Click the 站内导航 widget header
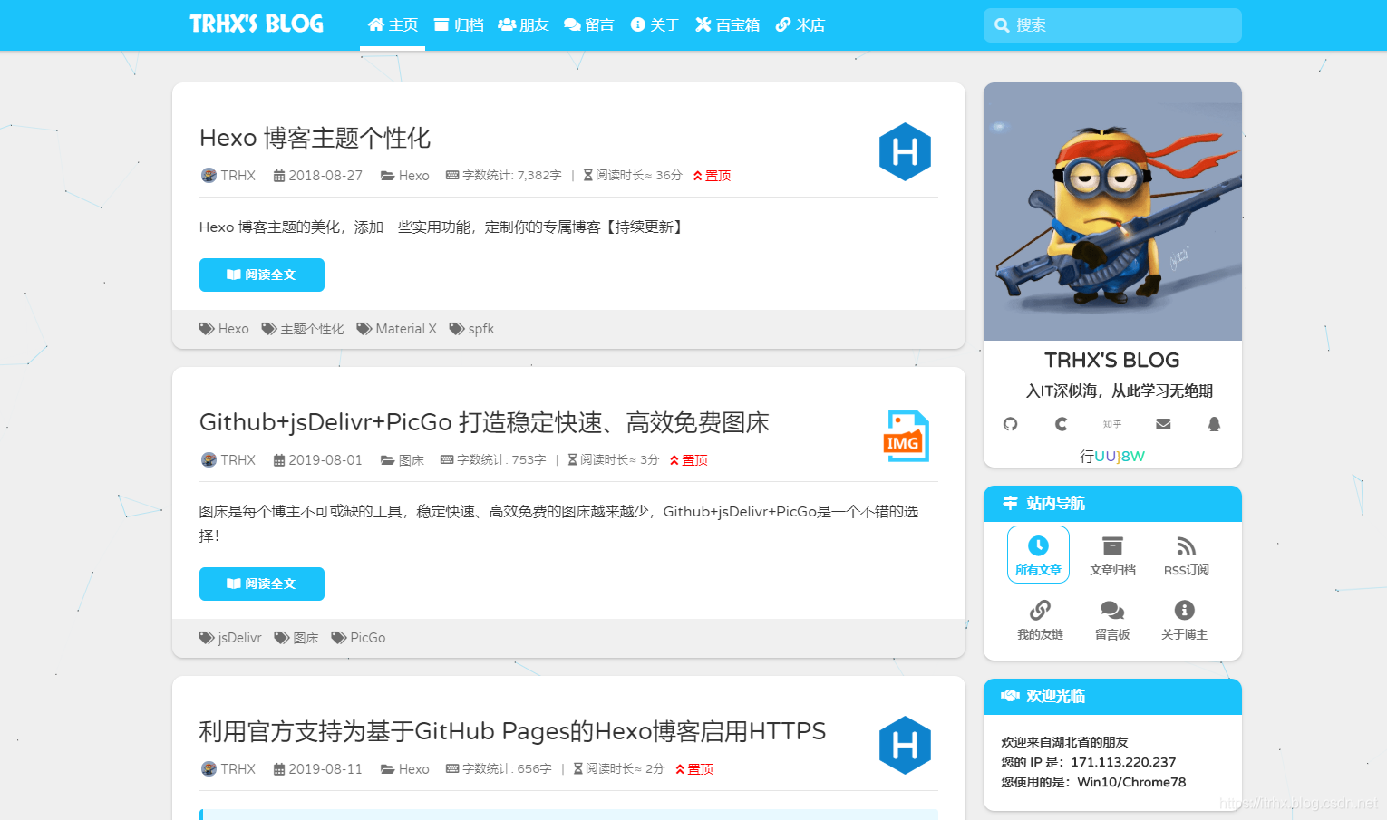Viewport: 1387px width, 820px height. (1112, 504)
